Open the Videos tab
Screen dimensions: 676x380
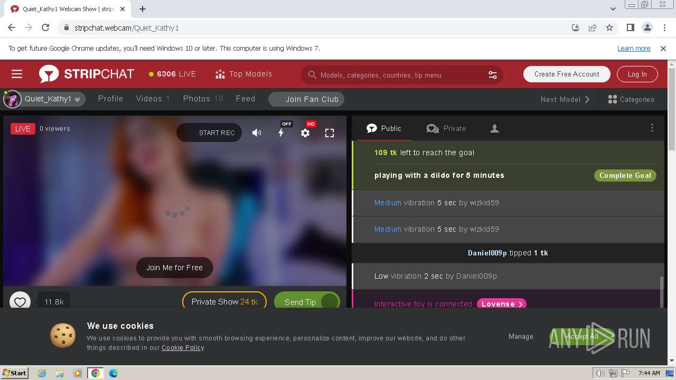(x=153, y=99)
